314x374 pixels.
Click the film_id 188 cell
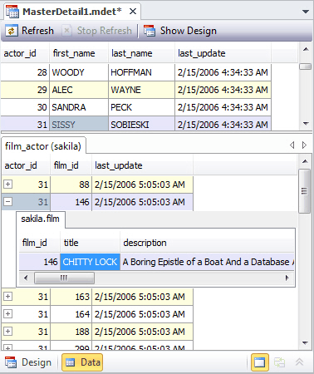click(x=71, y=332)
